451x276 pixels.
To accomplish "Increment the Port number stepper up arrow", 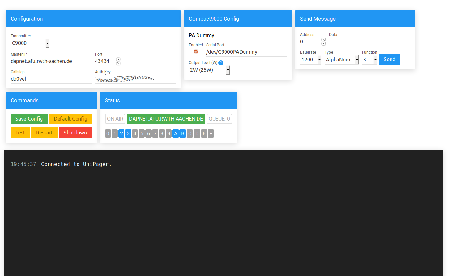I will pos(118,59).
